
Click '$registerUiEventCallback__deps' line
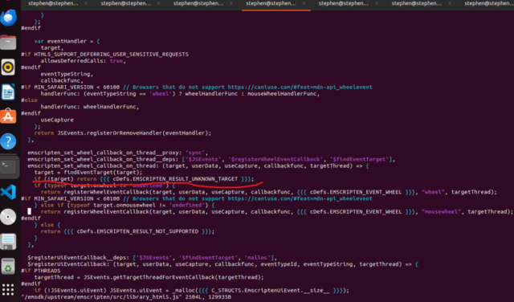click(x=152, y=258)
